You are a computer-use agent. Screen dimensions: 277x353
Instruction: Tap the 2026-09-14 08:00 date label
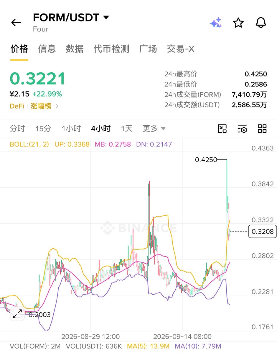pyautogui.click(x=182, y=337)
